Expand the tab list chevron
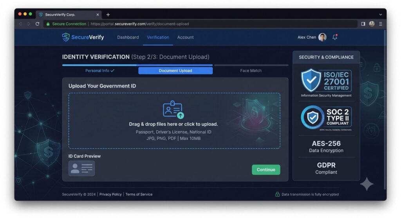This screenshot has width=401, height=218. [381, 14]
